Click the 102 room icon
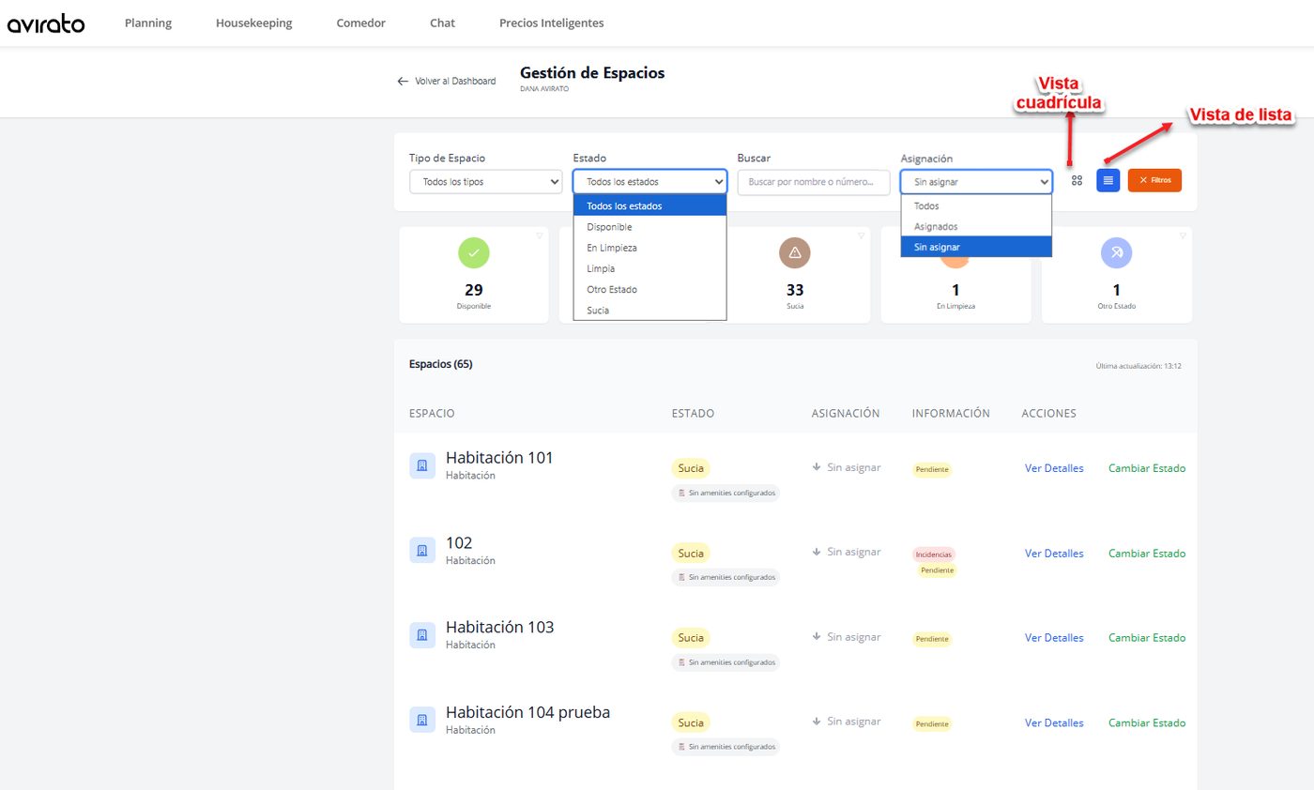 pos(422,550)
